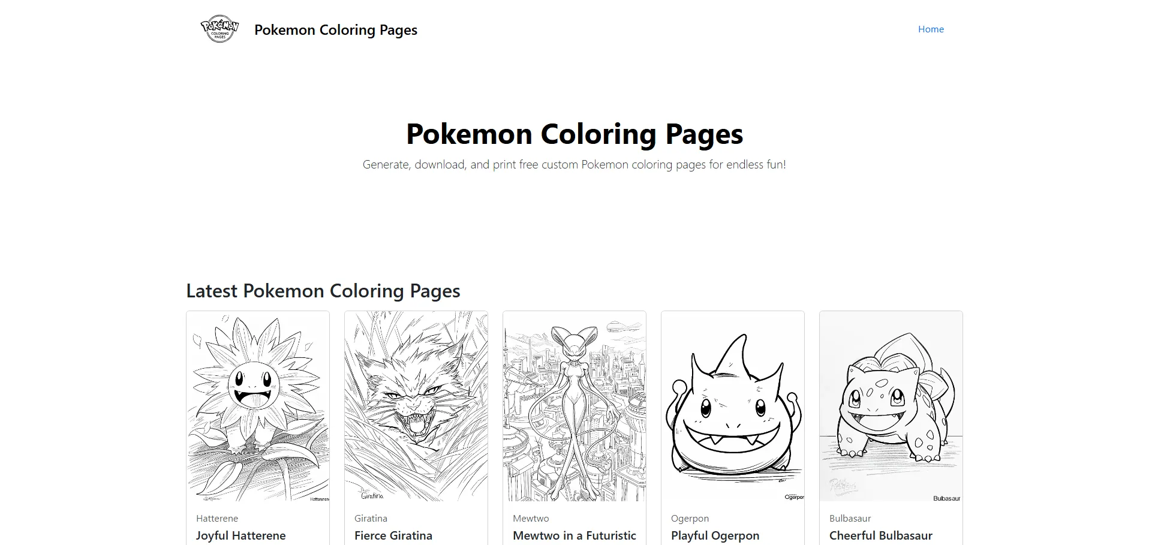Screen dimensions: 1149x545
Task: Click the large Pokemon Coloring Pages main heading
Action: click(574, 134)
